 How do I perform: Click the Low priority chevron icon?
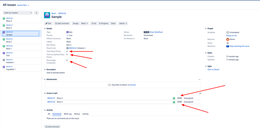pos(67,35)
